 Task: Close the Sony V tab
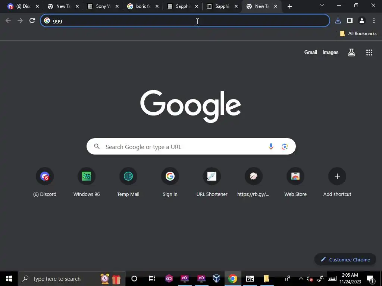pyautogui.click(x=117, y=7)
